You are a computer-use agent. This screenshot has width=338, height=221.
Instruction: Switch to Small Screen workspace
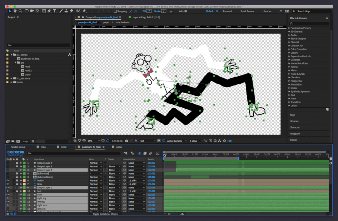click(247, 11)
